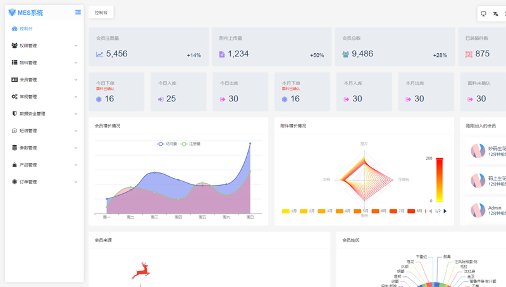The image size is (506, 287).
Task: Expand 会员管理 submenu chevron
Action: (x=76, y=79)
